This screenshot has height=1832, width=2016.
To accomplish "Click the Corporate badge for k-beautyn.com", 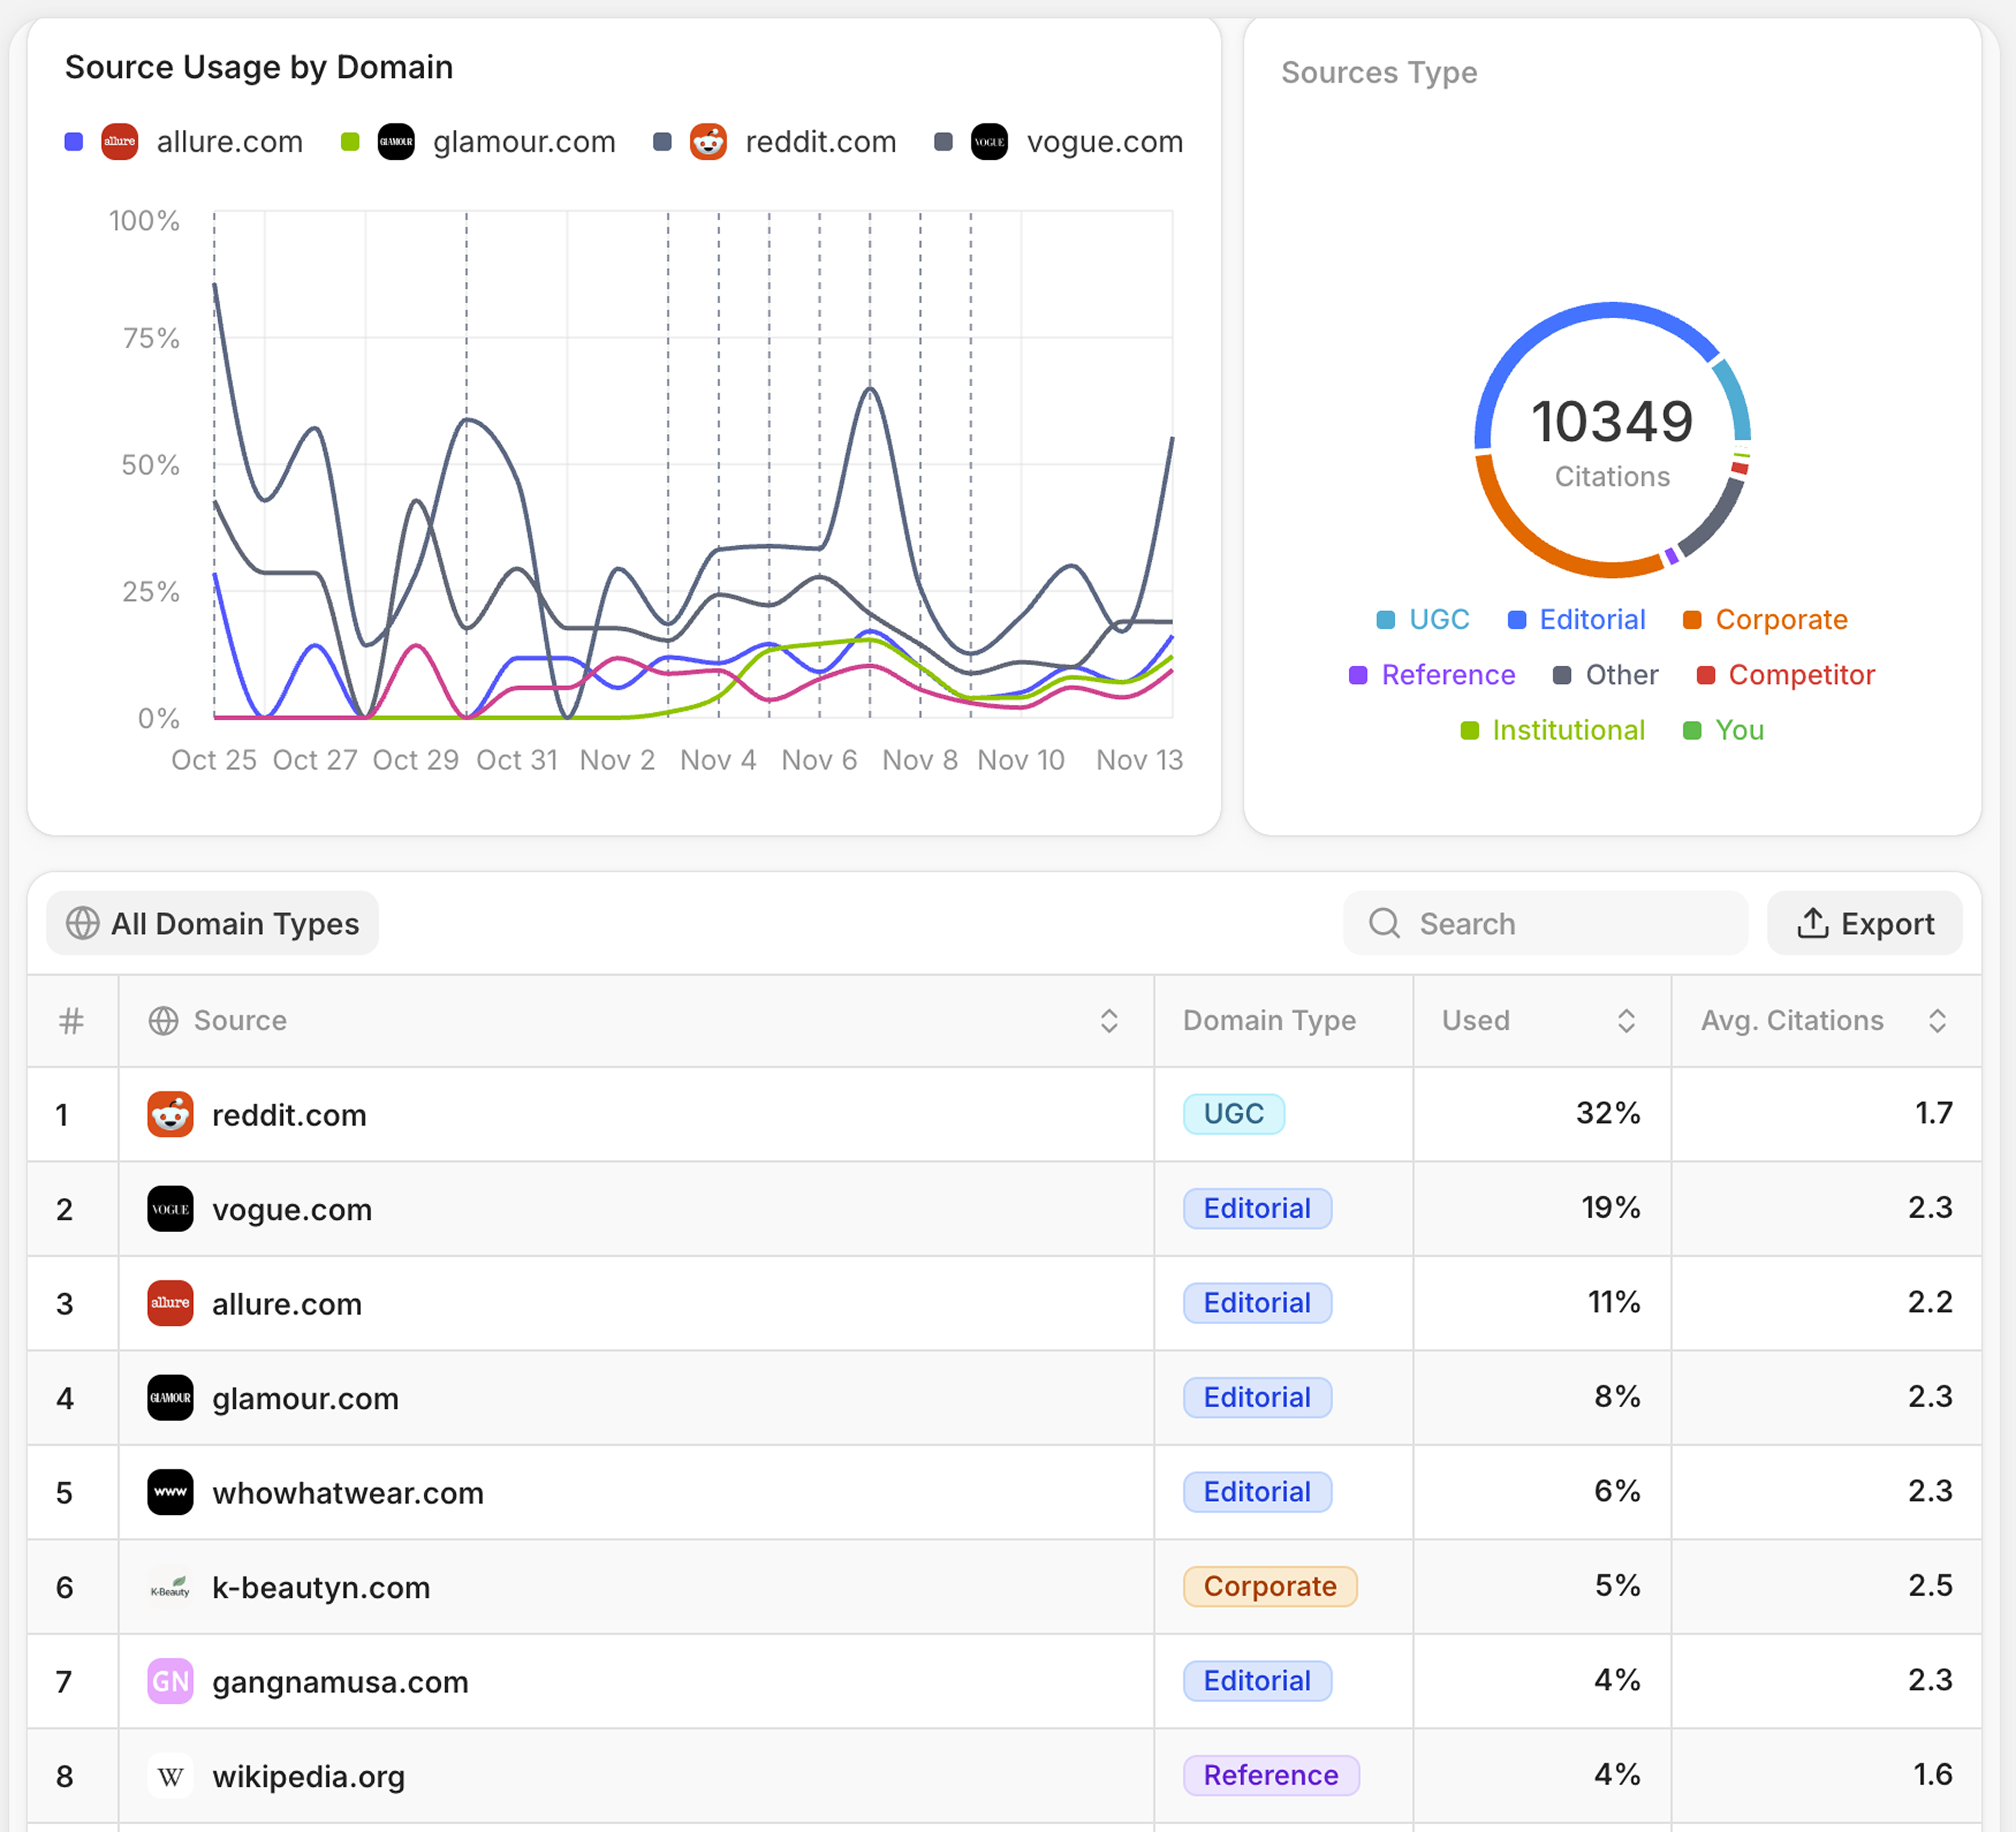I will tap(1269, 1586).
